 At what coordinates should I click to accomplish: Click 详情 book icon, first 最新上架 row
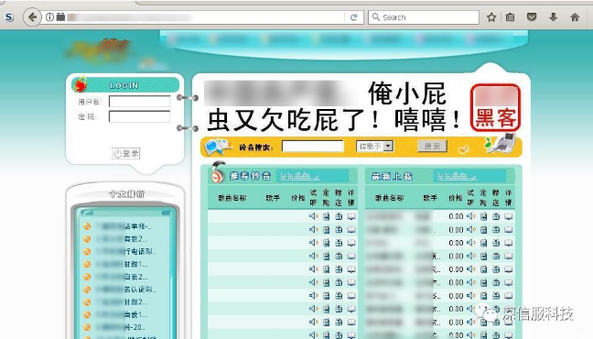pyautogui.click(x=509, y=216)
